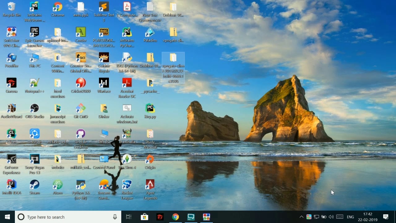Select the Atom desktop shortcut
Viewport: 396px width, 223px height.
click(58, 187)
